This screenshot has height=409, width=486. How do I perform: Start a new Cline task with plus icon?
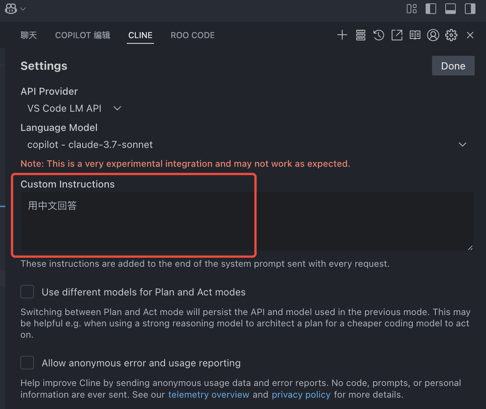point(342,35)
